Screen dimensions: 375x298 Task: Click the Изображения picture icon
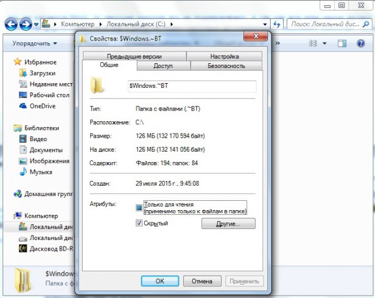(23, 161)
